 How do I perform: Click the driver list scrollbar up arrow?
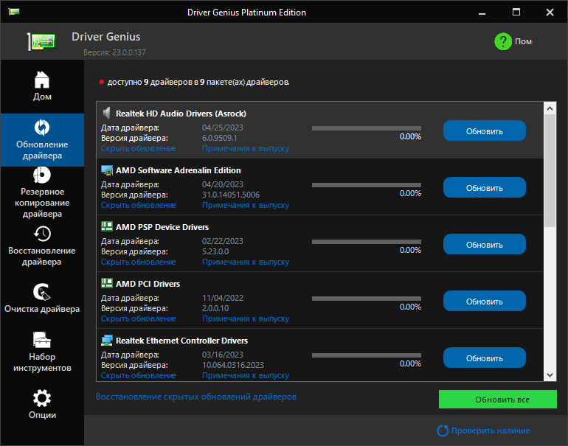[550, 108]
